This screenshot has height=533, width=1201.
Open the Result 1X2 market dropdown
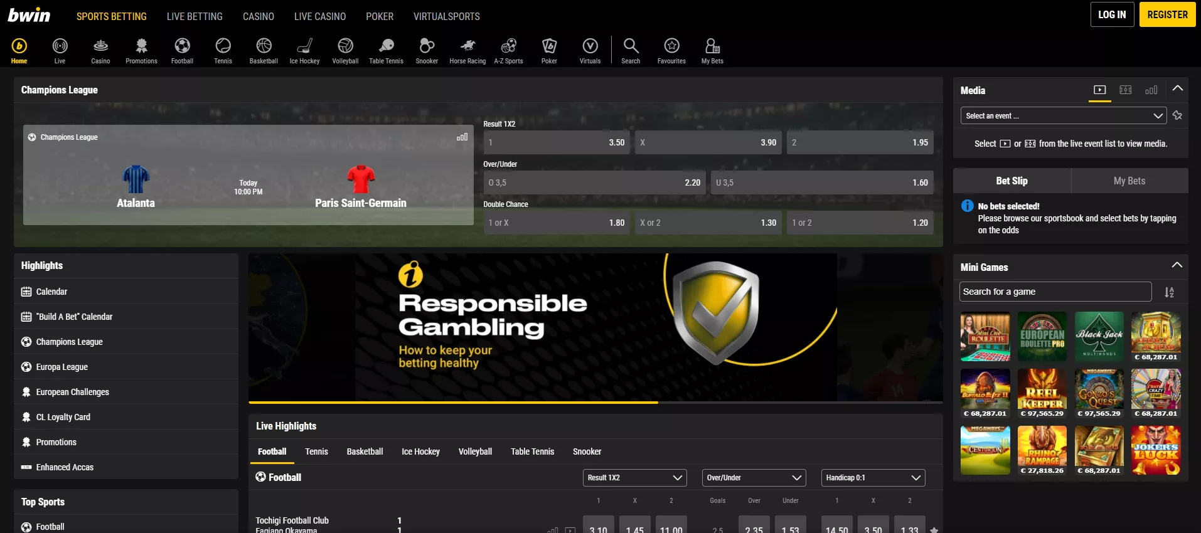click(x=634, y=478)
